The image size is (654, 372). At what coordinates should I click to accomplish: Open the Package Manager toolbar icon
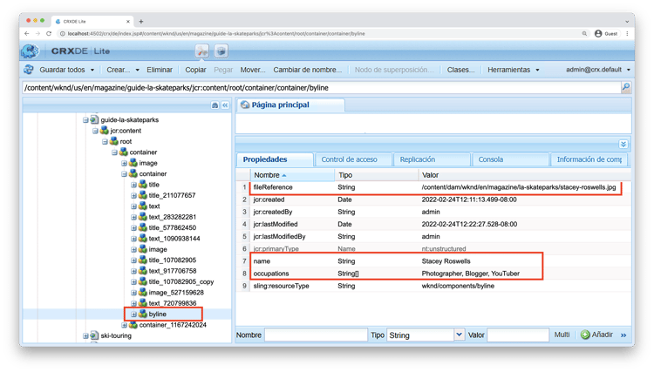tap(221, 51)
